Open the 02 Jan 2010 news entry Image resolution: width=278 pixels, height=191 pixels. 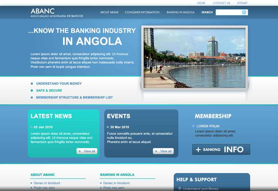(43, 127)
